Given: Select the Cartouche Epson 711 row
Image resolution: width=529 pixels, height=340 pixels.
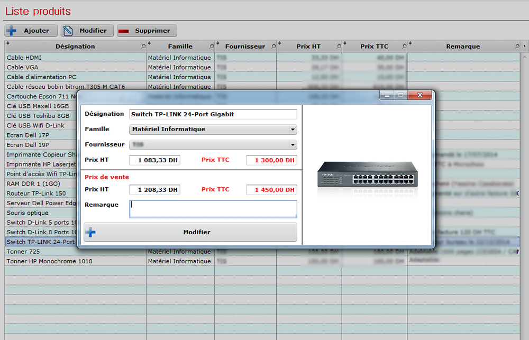Looking at the screenshot, I should point(41,96).
